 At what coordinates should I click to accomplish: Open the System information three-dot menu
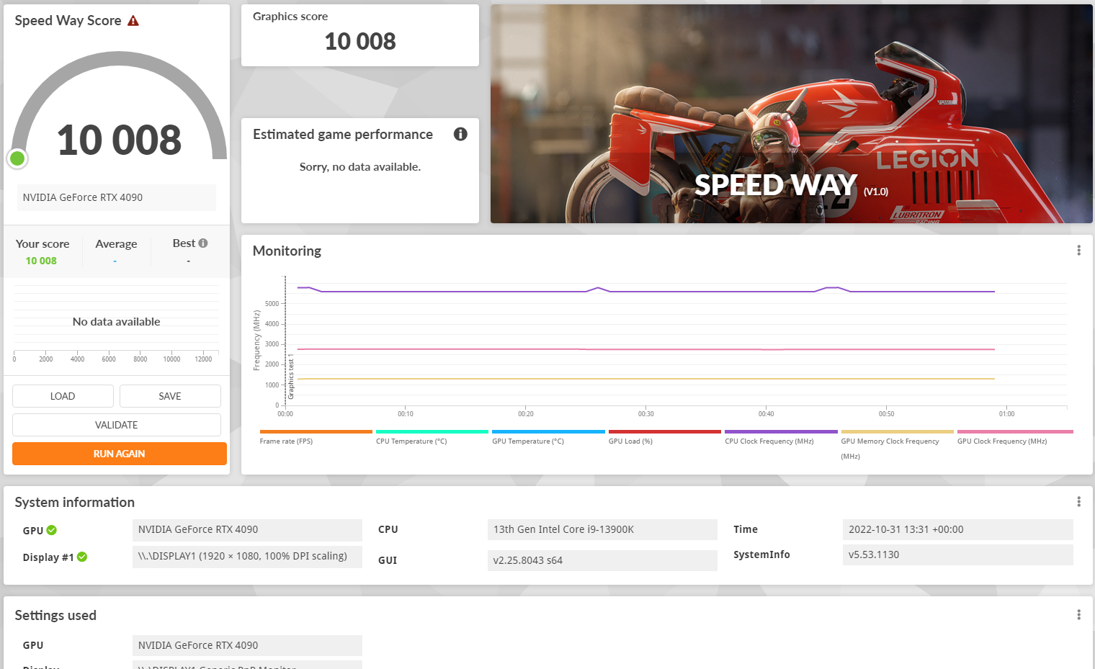point(1078,502)
